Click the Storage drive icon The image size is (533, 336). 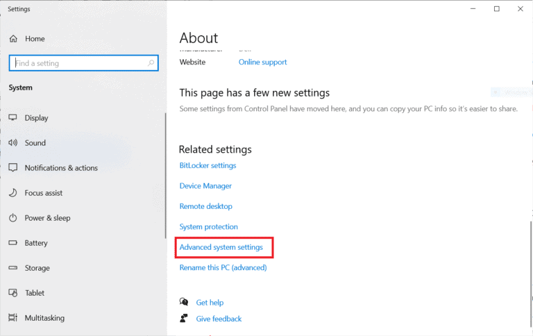tap(13, 268)
